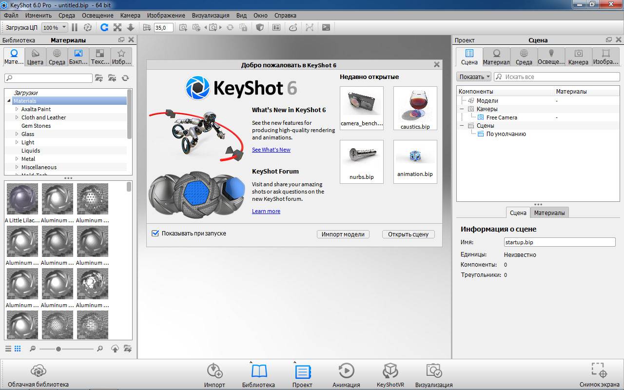
Task: Collapse the Сцены node in scene tree
Action: coord(462,126)
